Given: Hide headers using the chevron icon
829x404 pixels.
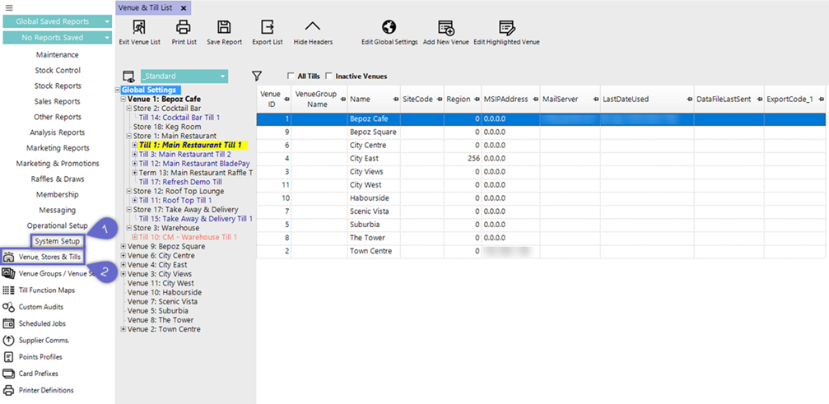Looking at the screenshot, I should 313,27.
